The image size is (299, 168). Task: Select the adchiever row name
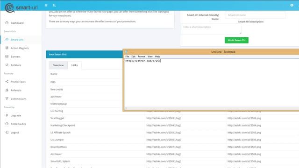(x=56, y=97)
